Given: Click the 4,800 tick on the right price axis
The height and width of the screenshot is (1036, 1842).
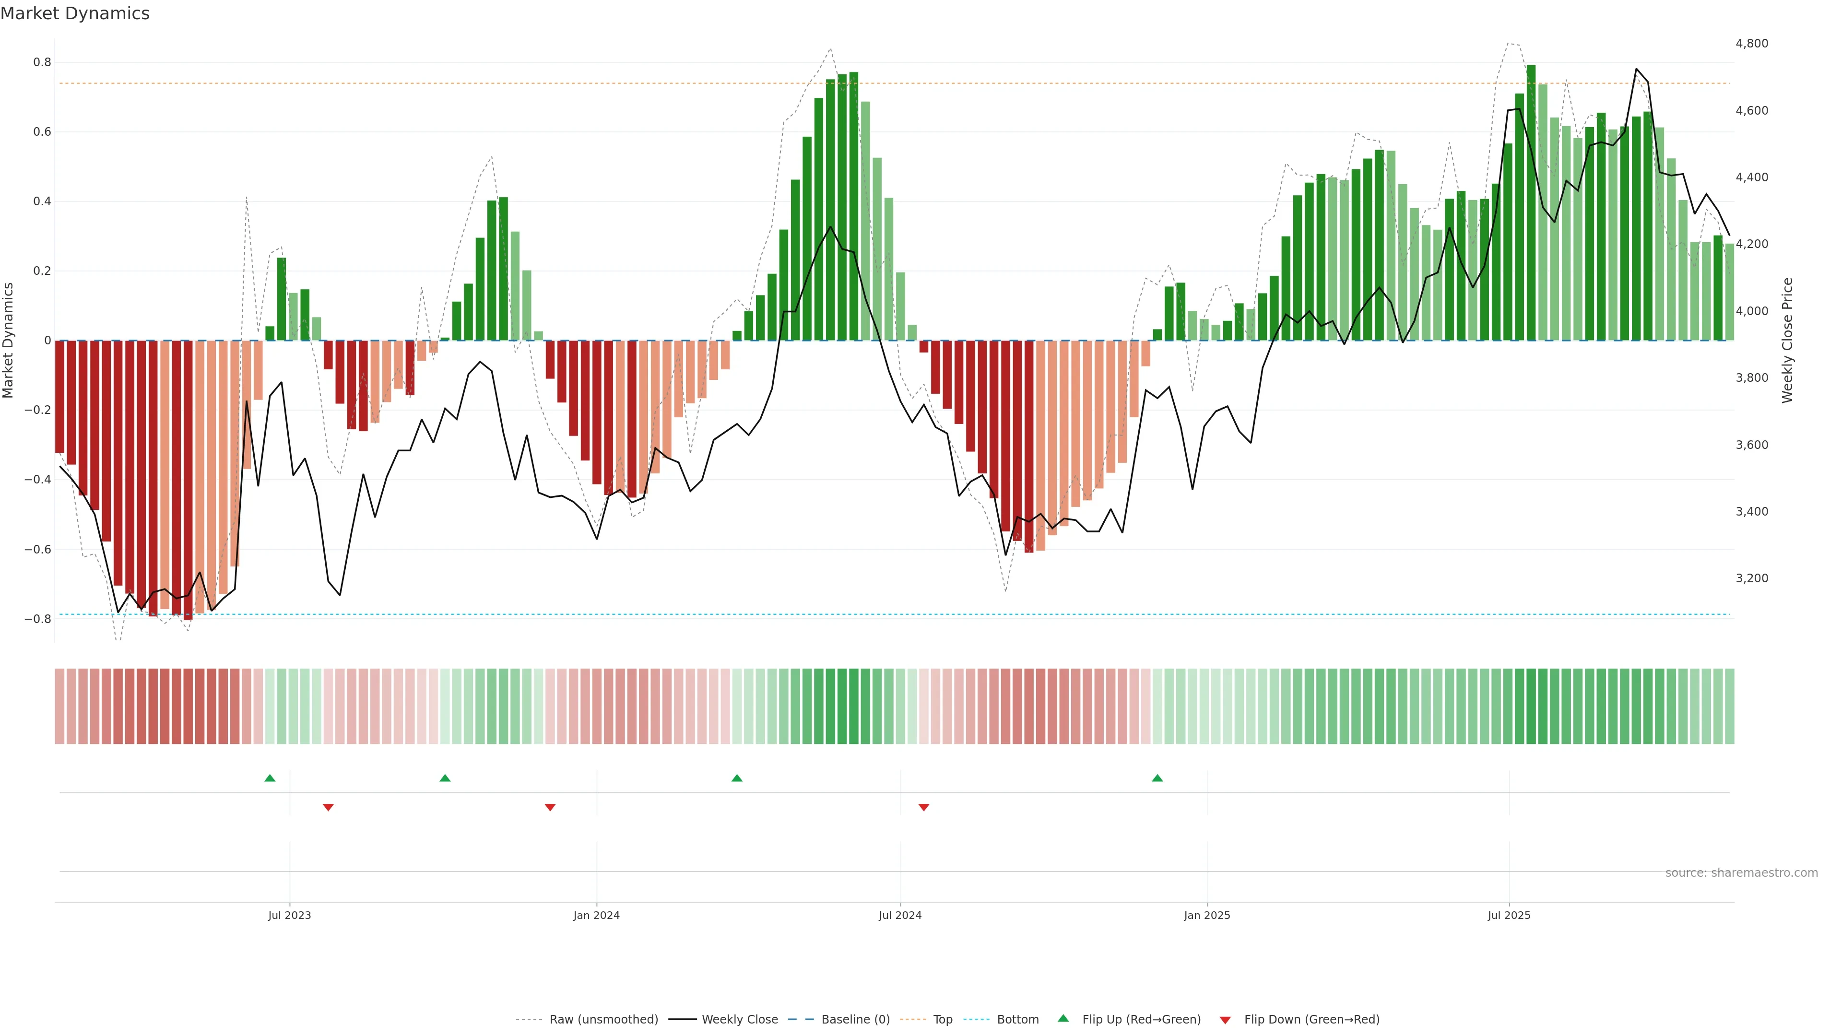Looking at the screenshot, I should (x=1751, y=44).
